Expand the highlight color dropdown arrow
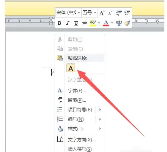Viewport: 167px width, 152px height. point(99,23)
